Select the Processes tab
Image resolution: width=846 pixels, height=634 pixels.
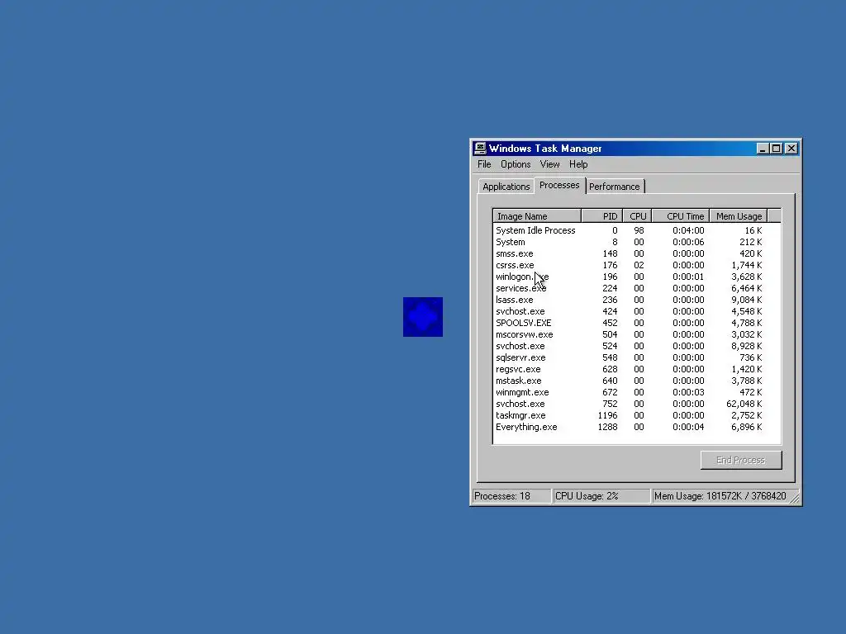click(559, 185)
